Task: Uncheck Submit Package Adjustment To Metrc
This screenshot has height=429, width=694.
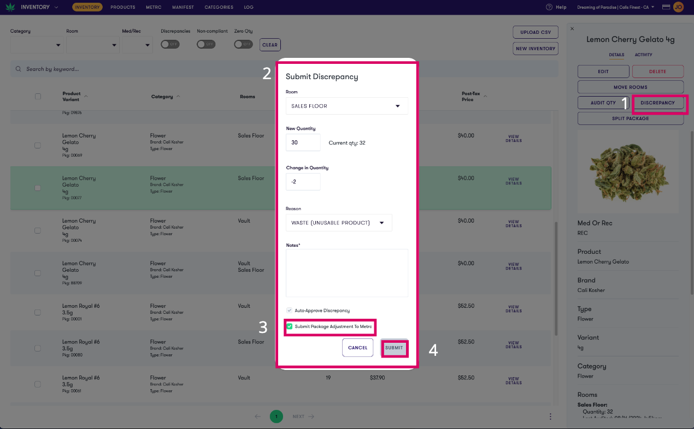Action: click(290, 326)
